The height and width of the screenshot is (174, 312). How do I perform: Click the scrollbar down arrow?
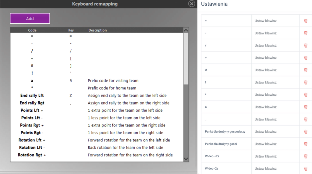[x=186, y=159]
